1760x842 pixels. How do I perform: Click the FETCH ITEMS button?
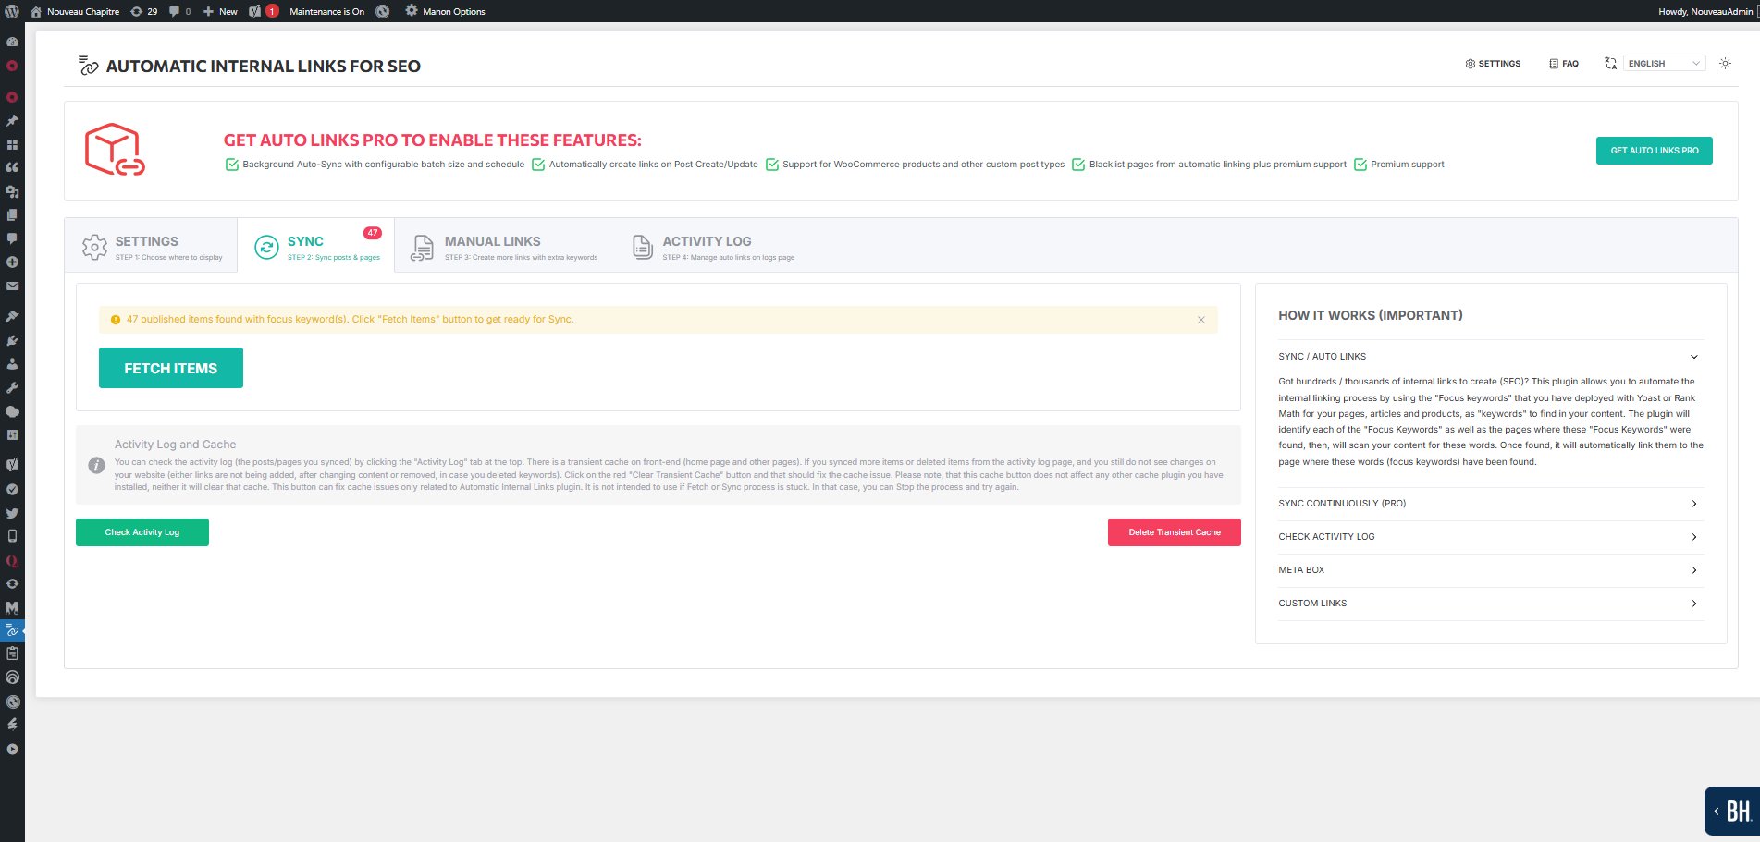click(x=170, y=367)
